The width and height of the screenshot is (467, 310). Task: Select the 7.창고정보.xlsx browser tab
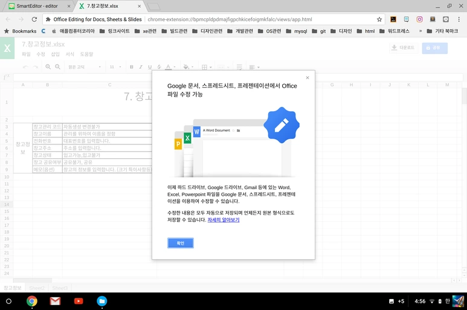[103, 6]
